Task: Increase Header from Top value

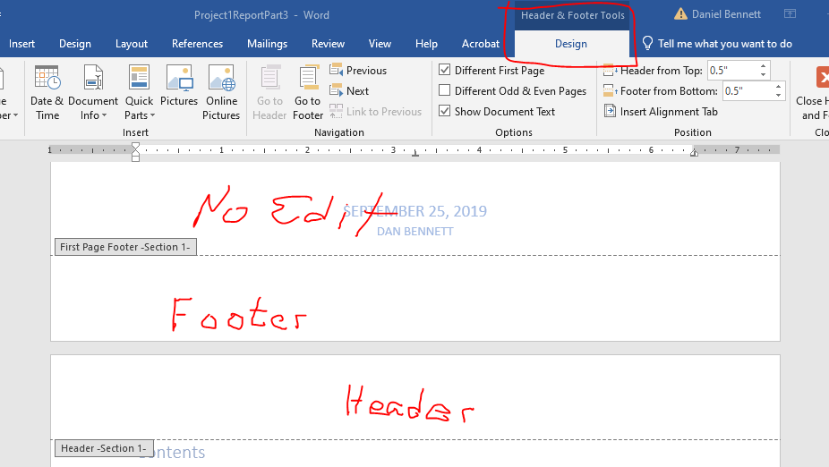Action: 764,66
